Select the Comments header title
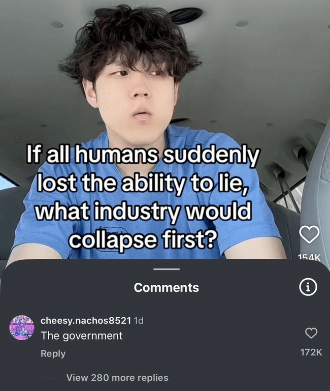 click(167, 287)
